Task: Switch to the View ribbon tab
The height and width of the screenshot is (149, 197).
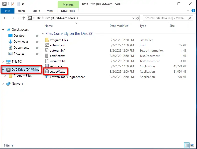Action: coord(50,11)
